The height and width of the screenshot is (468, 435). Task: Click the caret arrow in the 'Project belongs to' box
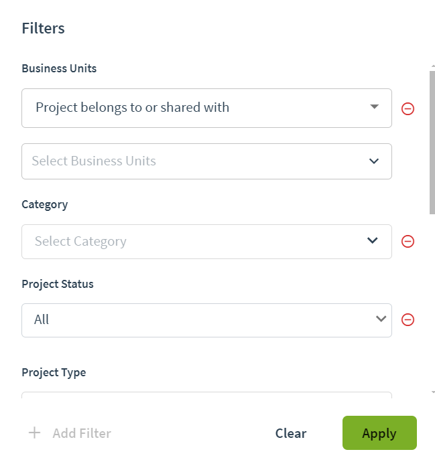coord(375,106)
